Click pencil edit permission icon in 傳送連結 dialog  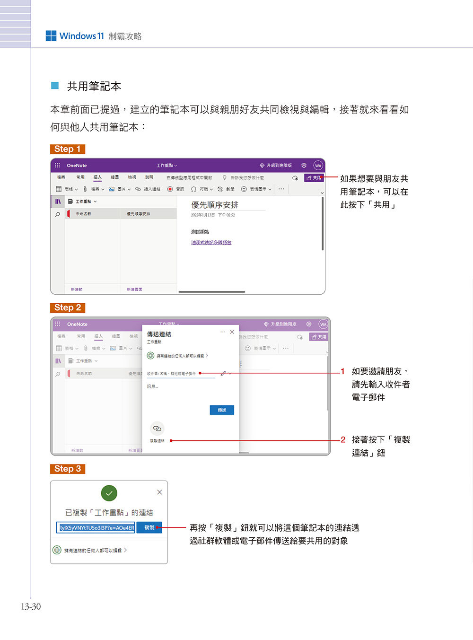pyautogui.click(x=224, y=374)
